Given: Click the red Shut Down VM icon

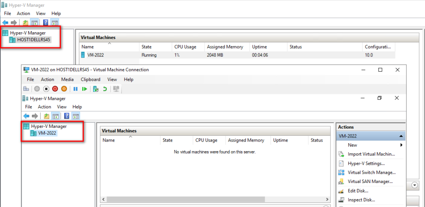Looking at the screenshot, I should point(55,89).
